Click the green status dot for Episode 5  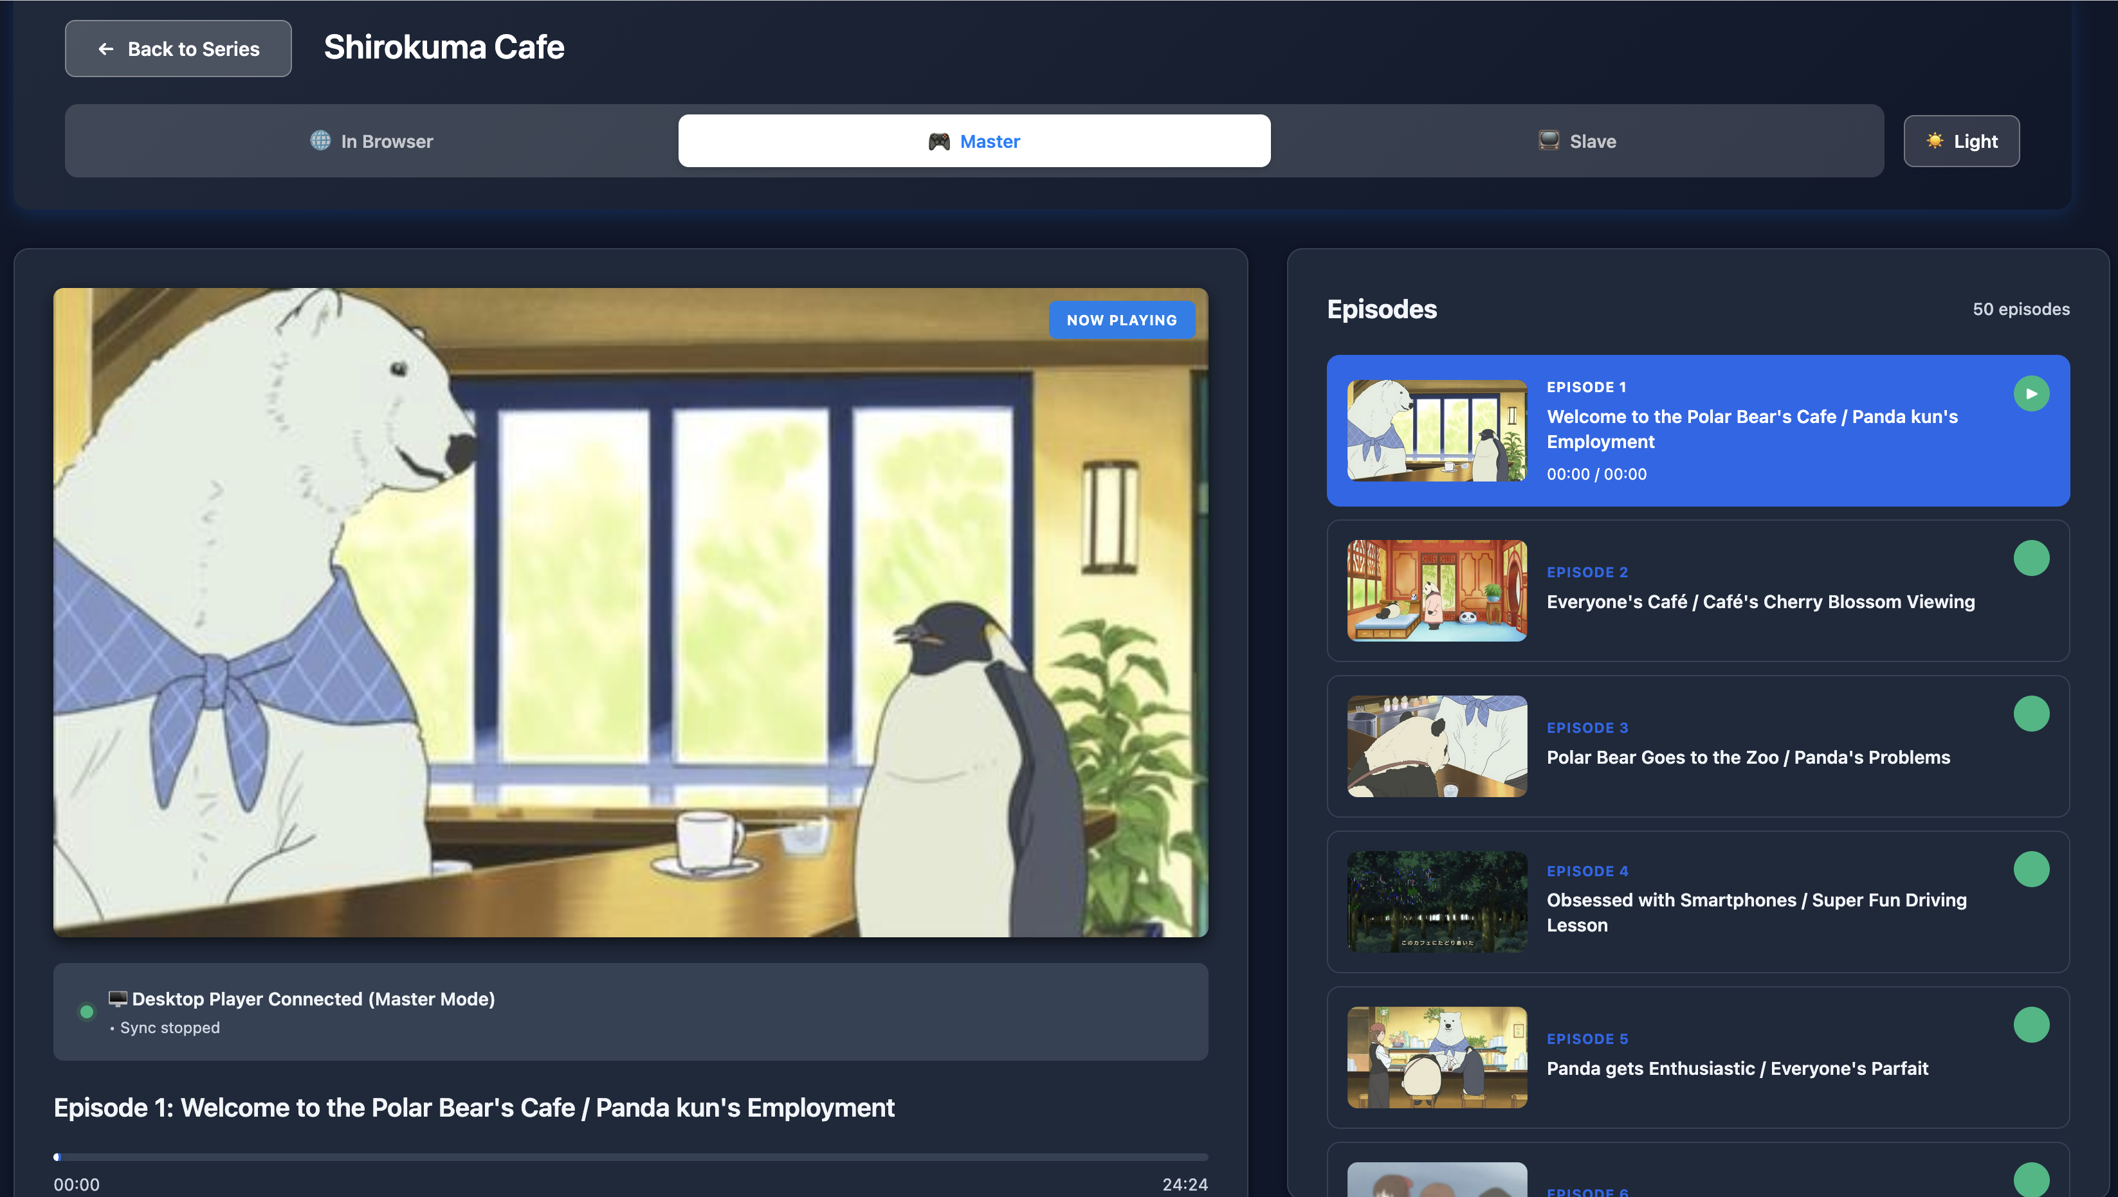pos(2031,1024)
